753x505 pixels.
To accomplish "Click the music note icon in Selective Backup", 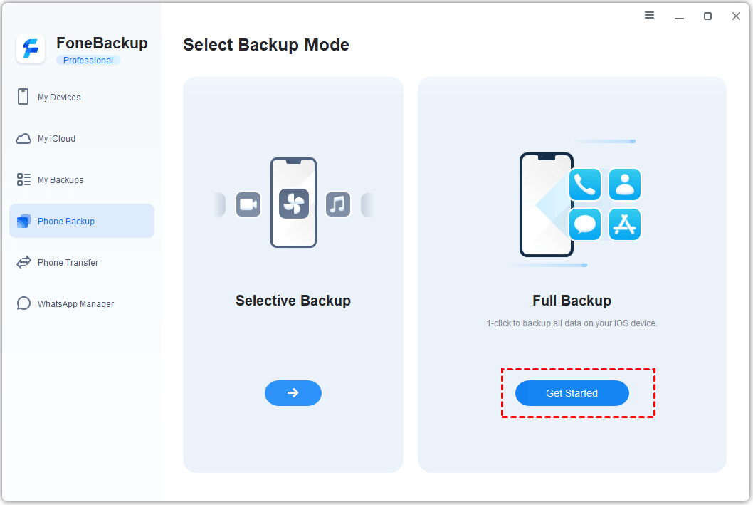I will pyautogui.click(x=338, y=204).
